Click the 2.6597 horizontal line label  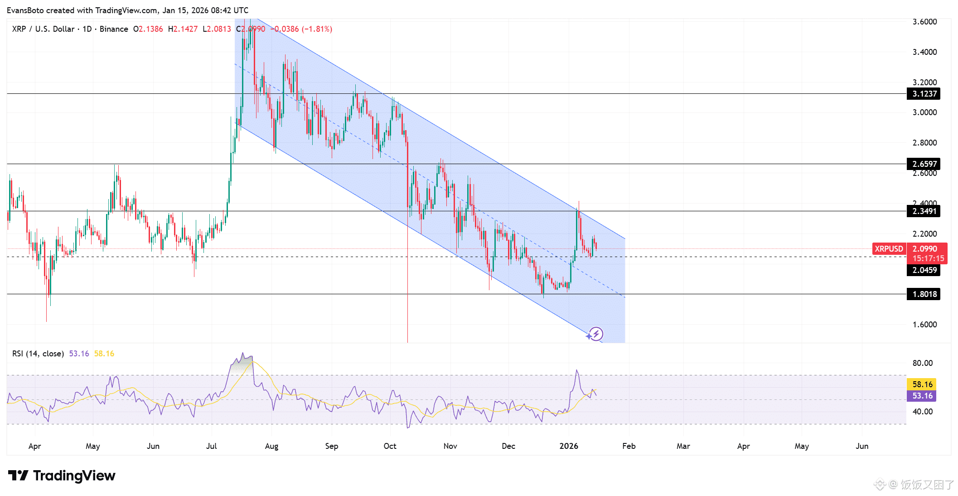point(924,164)
